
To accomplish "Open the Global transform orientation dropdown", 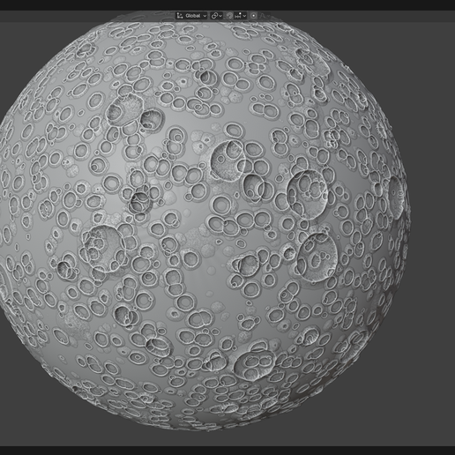I will [191, 16].
